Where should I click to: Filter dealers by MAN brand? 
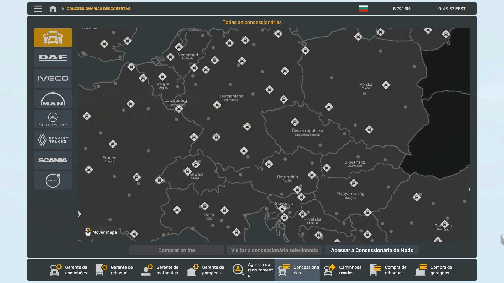[x=53, y=99]
